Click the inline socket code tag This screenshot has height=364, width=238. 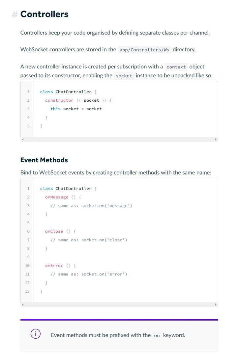124,76
